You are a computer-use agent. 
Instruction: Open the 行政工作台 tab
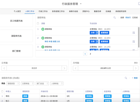tap(43, 11)
